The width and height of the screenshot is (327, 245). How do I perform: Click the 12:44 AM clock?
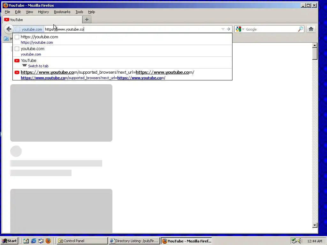click(x=315, y=241)
